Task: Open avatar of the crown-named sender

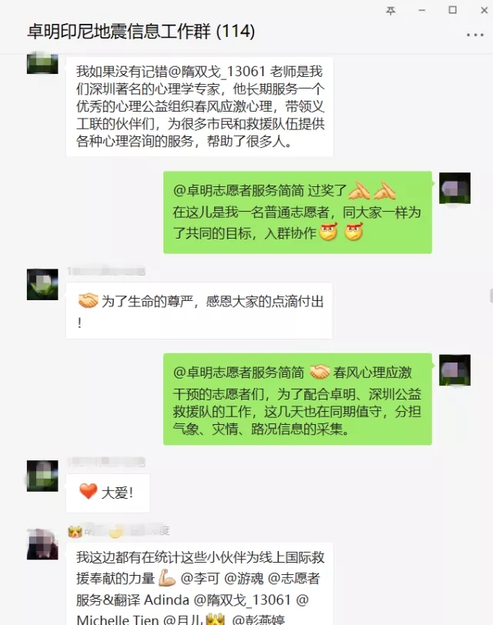Action: tap(42, 544)
